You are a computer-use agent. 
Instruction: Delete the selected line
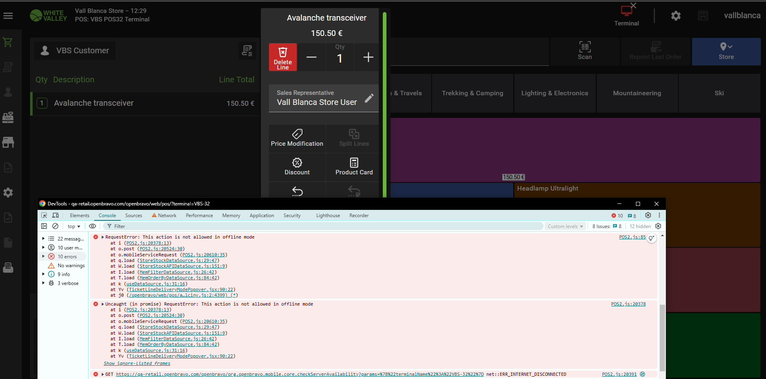283,57
